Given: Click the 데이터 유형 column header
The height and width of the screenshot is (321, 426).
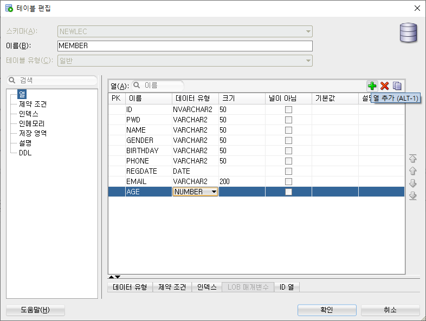Looking at the screenshot, I should [x=195, y=98].
